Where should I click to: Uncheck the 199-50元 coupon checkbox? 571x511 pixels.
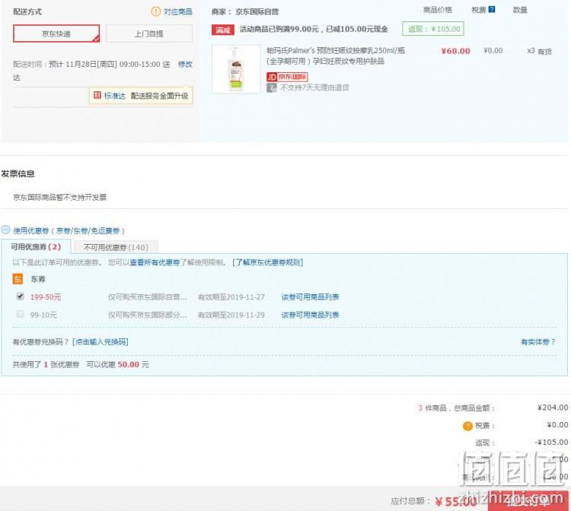tap(21, 296)
